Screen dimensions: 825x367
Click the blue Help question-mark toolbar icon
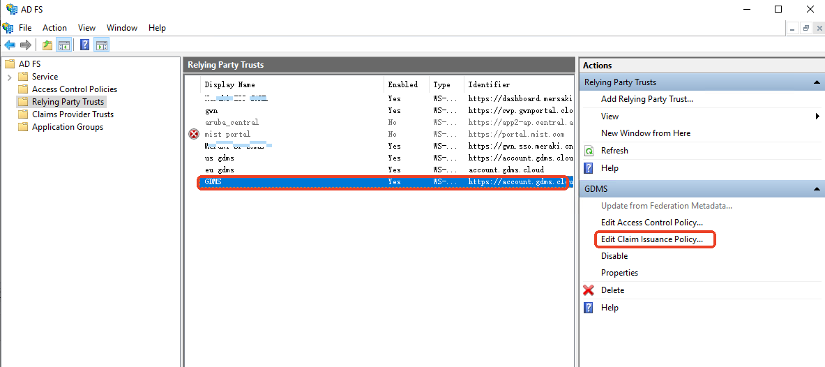(84, 45)
